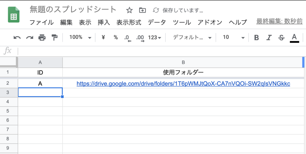
Task: Toggle strikethrough formatting
Action: (x=281, y=37)
